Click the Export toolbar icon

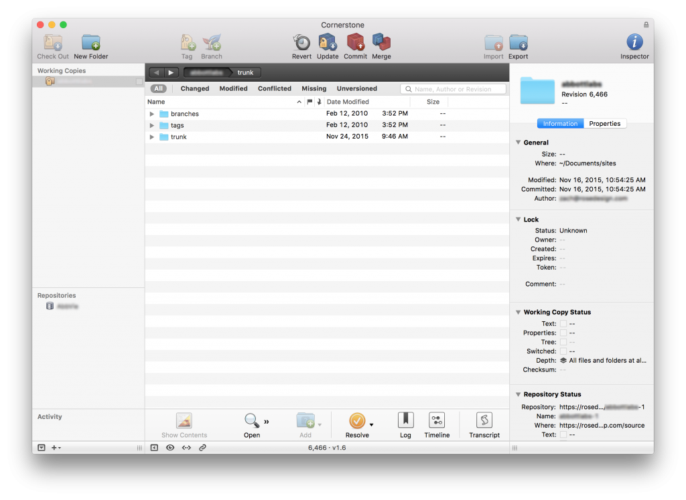point(519,42)
